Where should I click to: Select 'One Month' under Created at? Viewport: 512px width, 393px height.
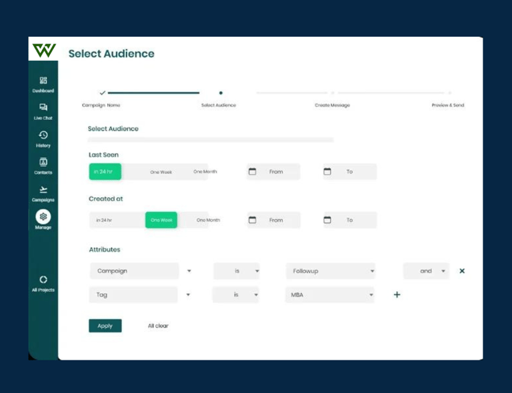tap(208, 220)
